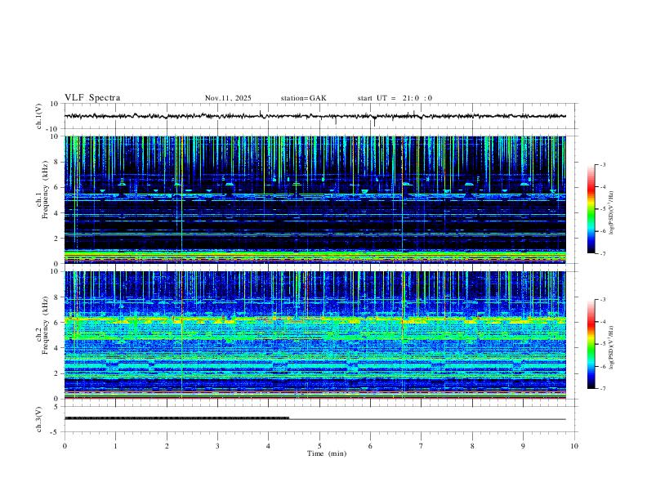647x500 pixels.
Task: Click the time axis tick label "8"
Action: tap(472, 446)
